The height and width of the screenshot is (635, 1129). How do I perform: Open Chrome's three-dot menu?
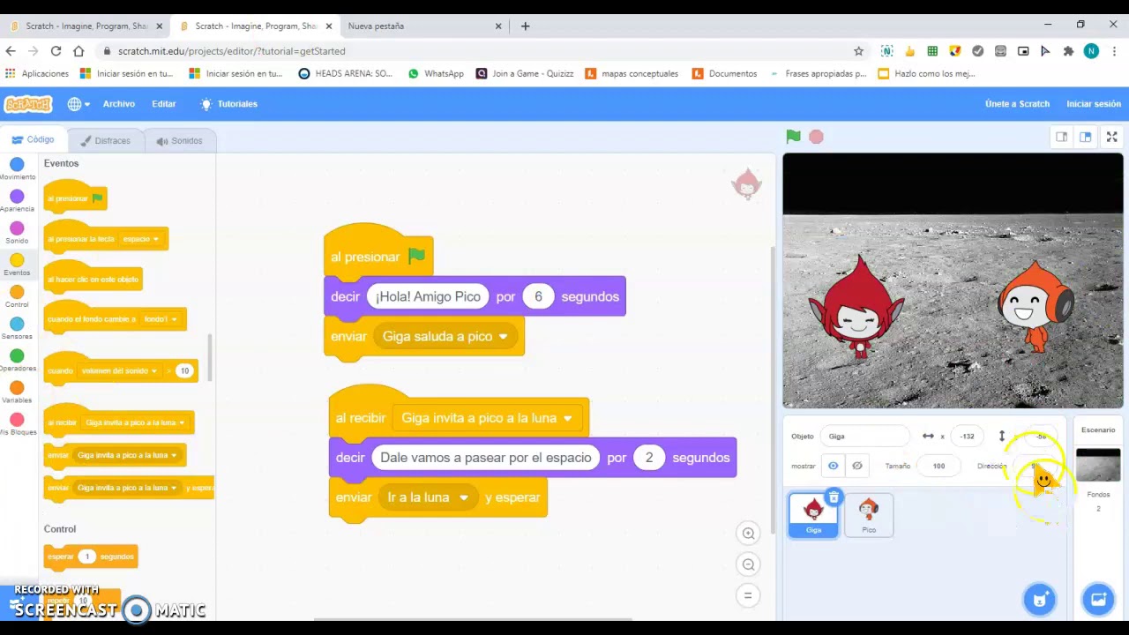tap(1115, 51)
